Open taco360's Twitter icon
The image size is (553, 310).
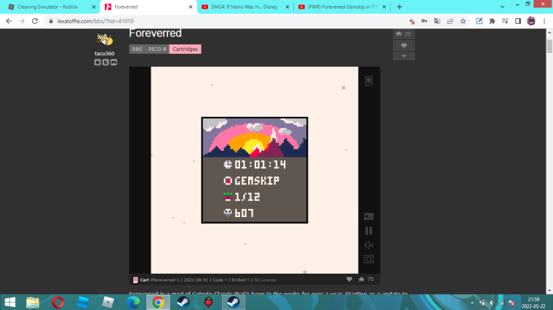(x=106, y=62)
